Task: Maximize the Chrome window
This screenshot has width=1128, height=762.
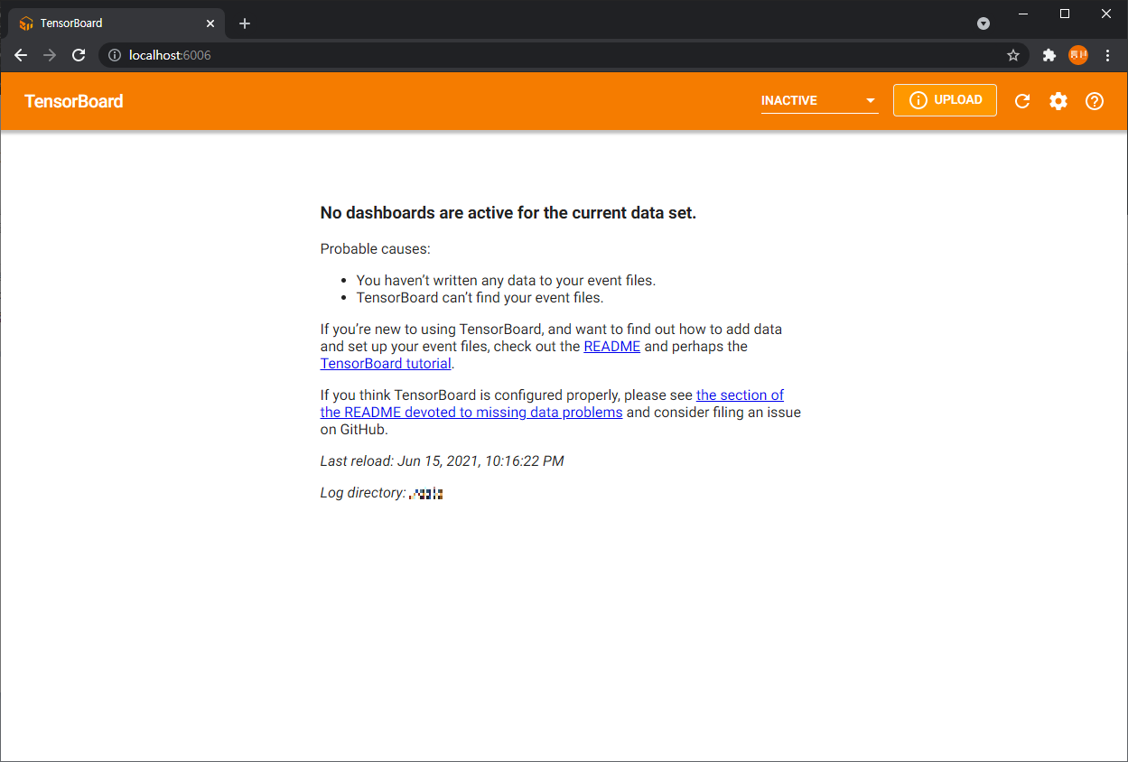Action: tap(1065, 14)
